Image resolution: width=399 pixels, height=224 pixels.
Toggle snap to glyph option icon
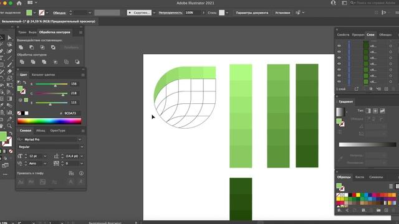pyautogui.click(x=71, y=173)
